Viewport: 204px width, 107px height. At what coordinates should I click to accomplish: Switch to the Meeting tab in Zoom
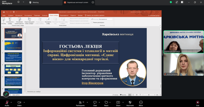click(34, 2)
